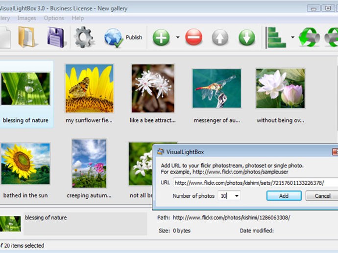The image size is (338, 253).
Task: Click the Add button in dialog
Action: click(x=284, y=196)
